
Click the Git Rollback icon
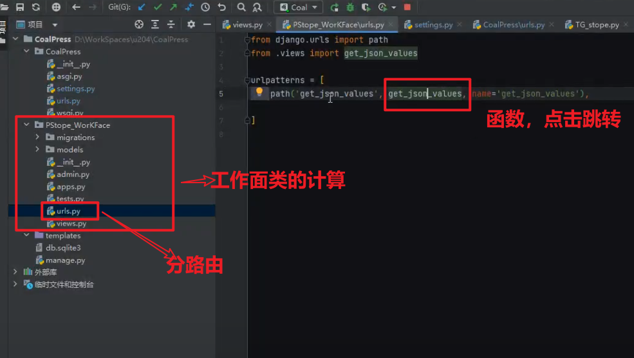tap(221, 7)
